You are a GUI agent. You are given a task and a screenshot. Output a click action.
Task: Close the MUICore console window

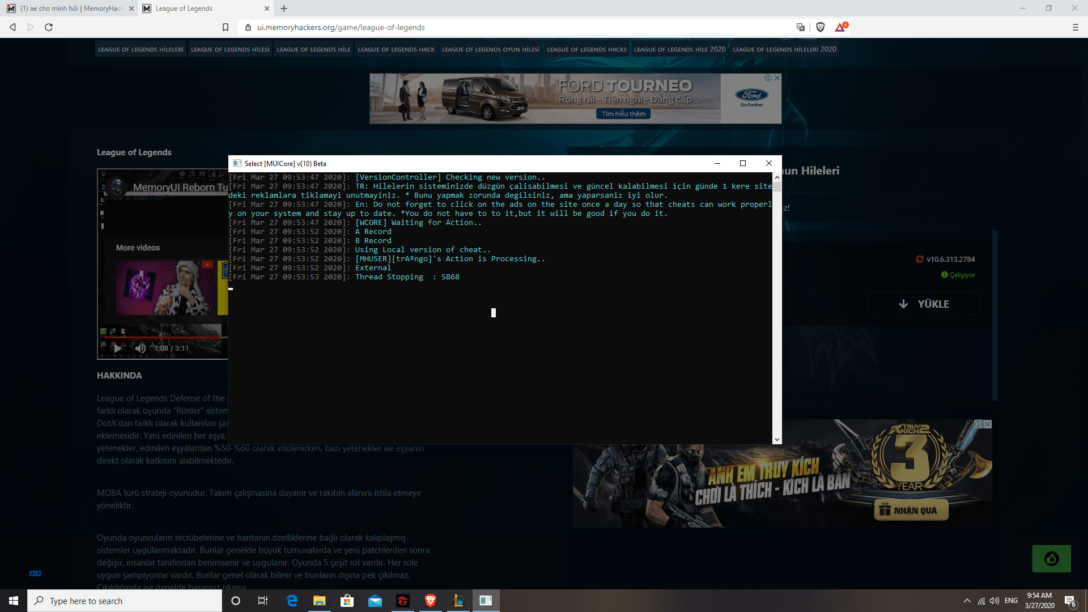click(x=769, y=164)
